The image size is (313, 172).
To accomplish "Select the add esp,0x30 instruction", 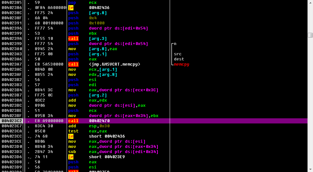I will tap(100, 126).
